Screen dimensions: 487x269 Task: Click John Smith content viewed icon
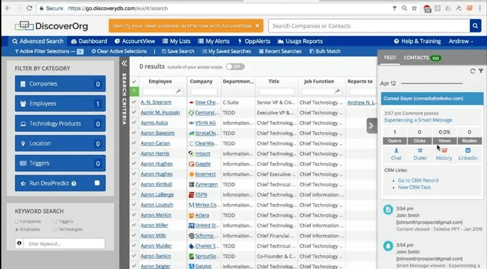tap(388, 210)
